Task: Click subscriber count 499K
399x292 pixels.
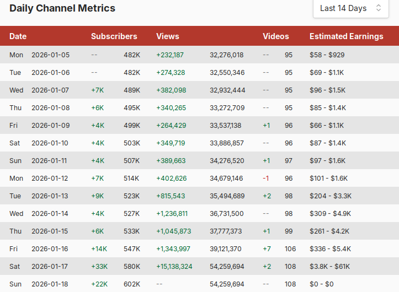Action: (x=132, y=126)
